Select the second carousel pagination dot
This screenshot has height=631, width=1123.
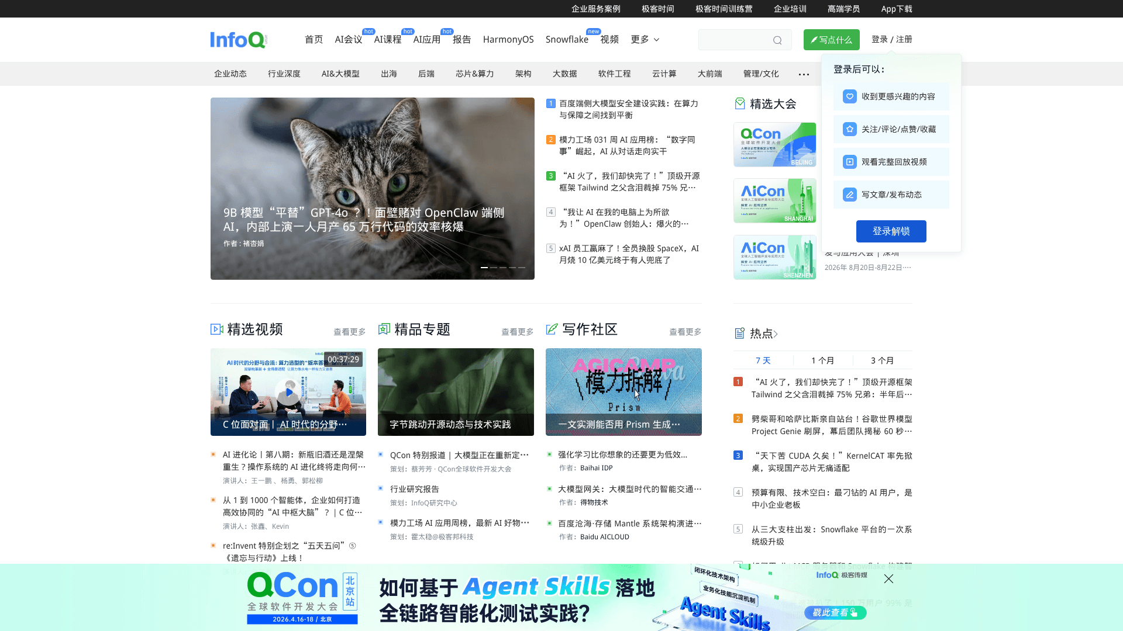coord(494,267)
